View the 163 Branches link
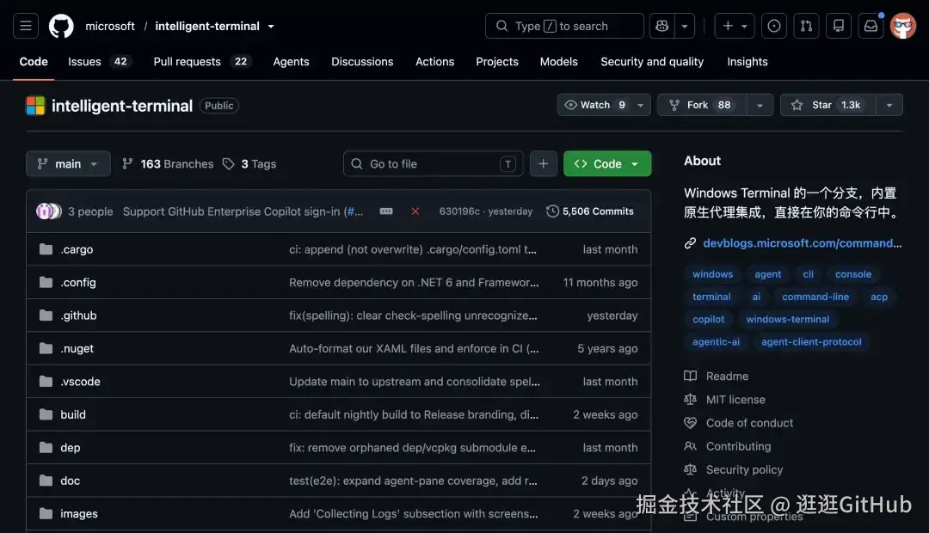Image resolution: width=929 pixels, height=533 pixels. tap(168, 164)
